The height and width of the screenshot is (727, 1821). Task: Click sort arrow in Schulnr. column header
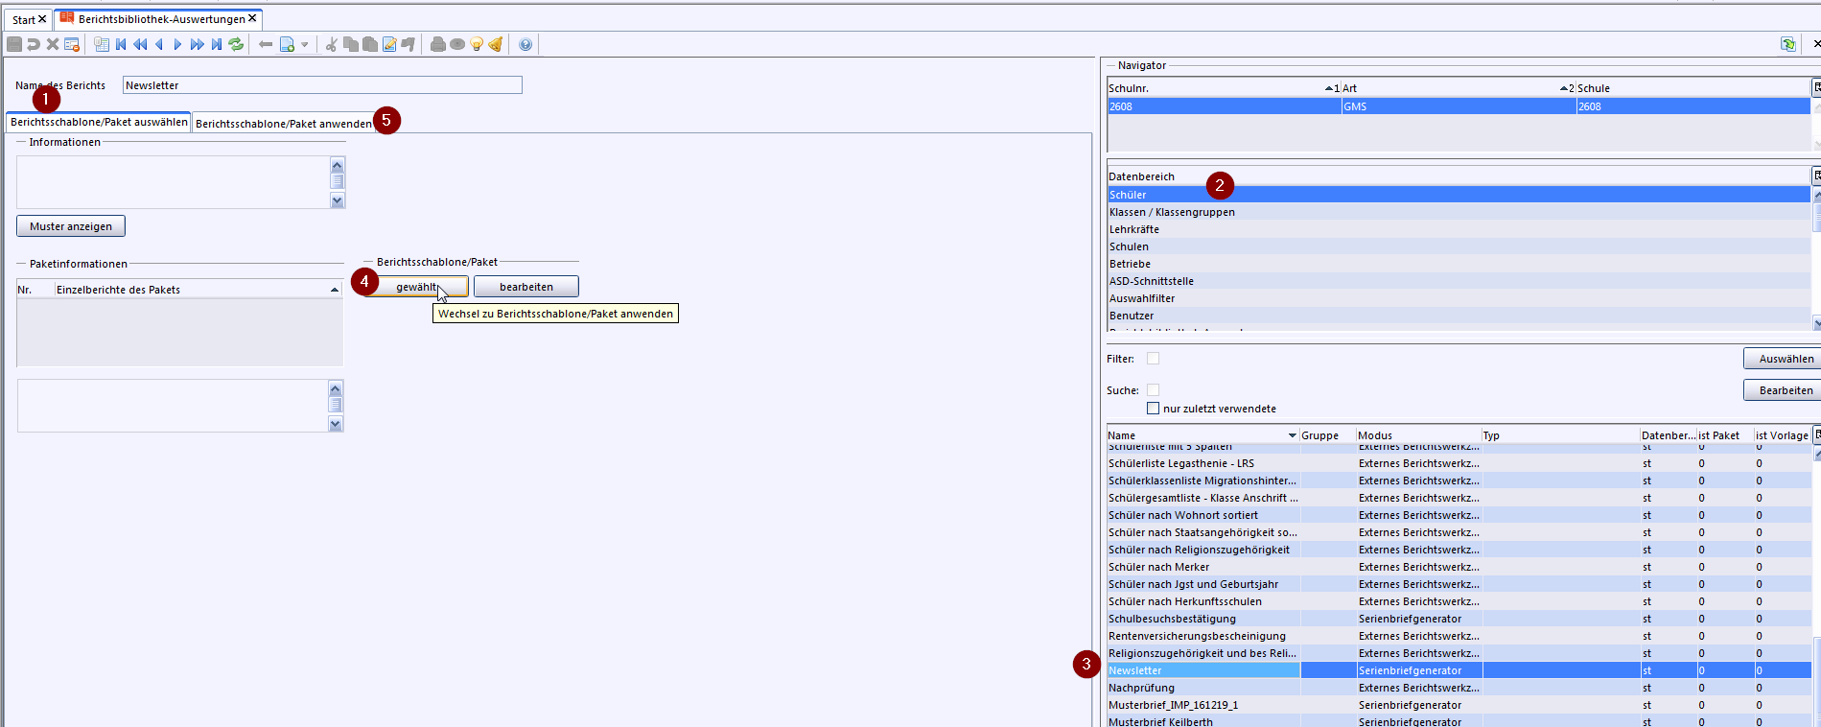click(1329, 88)
